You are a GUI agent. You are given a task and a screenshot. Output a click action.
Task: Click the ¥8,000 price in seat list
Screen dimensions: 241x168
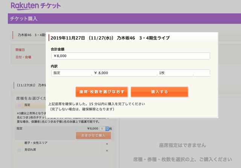(93, 128)
